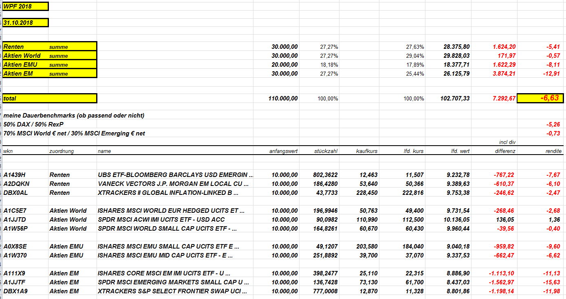
Task: Click the zuordnung column header
Action: tap(62, 151)
